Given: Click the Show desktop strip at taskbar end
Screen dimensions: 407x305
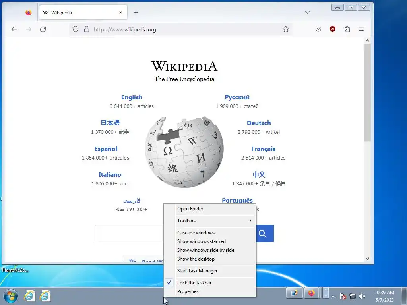Looking at the screenshot, I should [404, 296].
